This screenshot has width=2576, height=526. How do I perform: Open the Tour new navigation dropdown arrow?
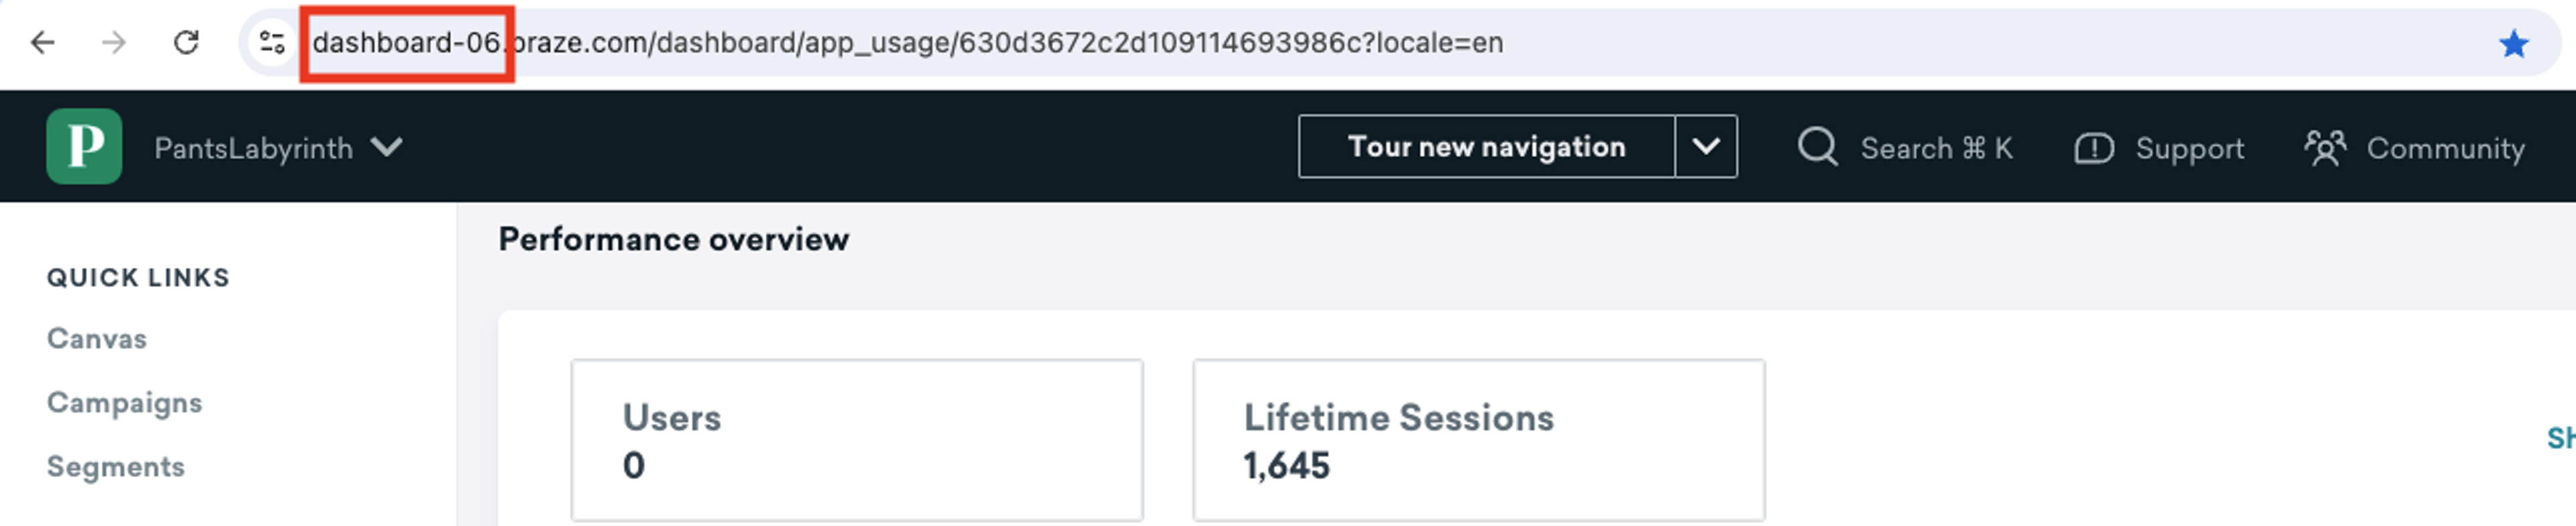(x=1706, y=146)
